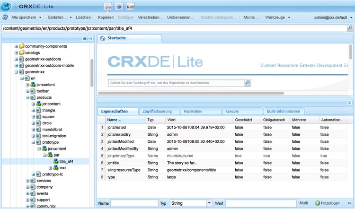The image size is (355, 209).
Task: Collapse the tree panel with double-arrow icon
Action: pyautogui.click(x=91, y=39)
